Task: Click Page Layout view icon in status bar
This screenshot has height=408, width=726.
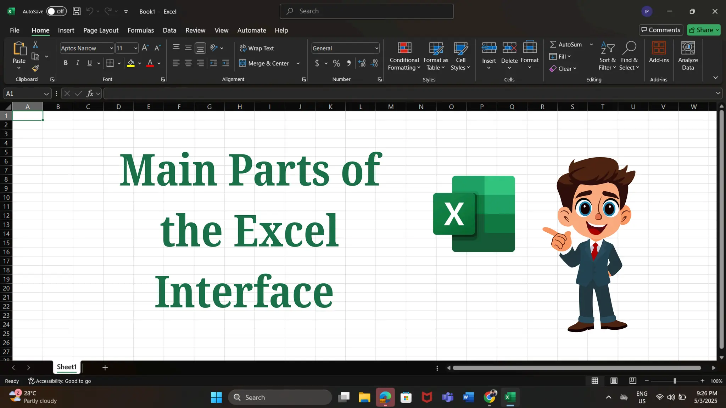Action: [x=614, y=381]
